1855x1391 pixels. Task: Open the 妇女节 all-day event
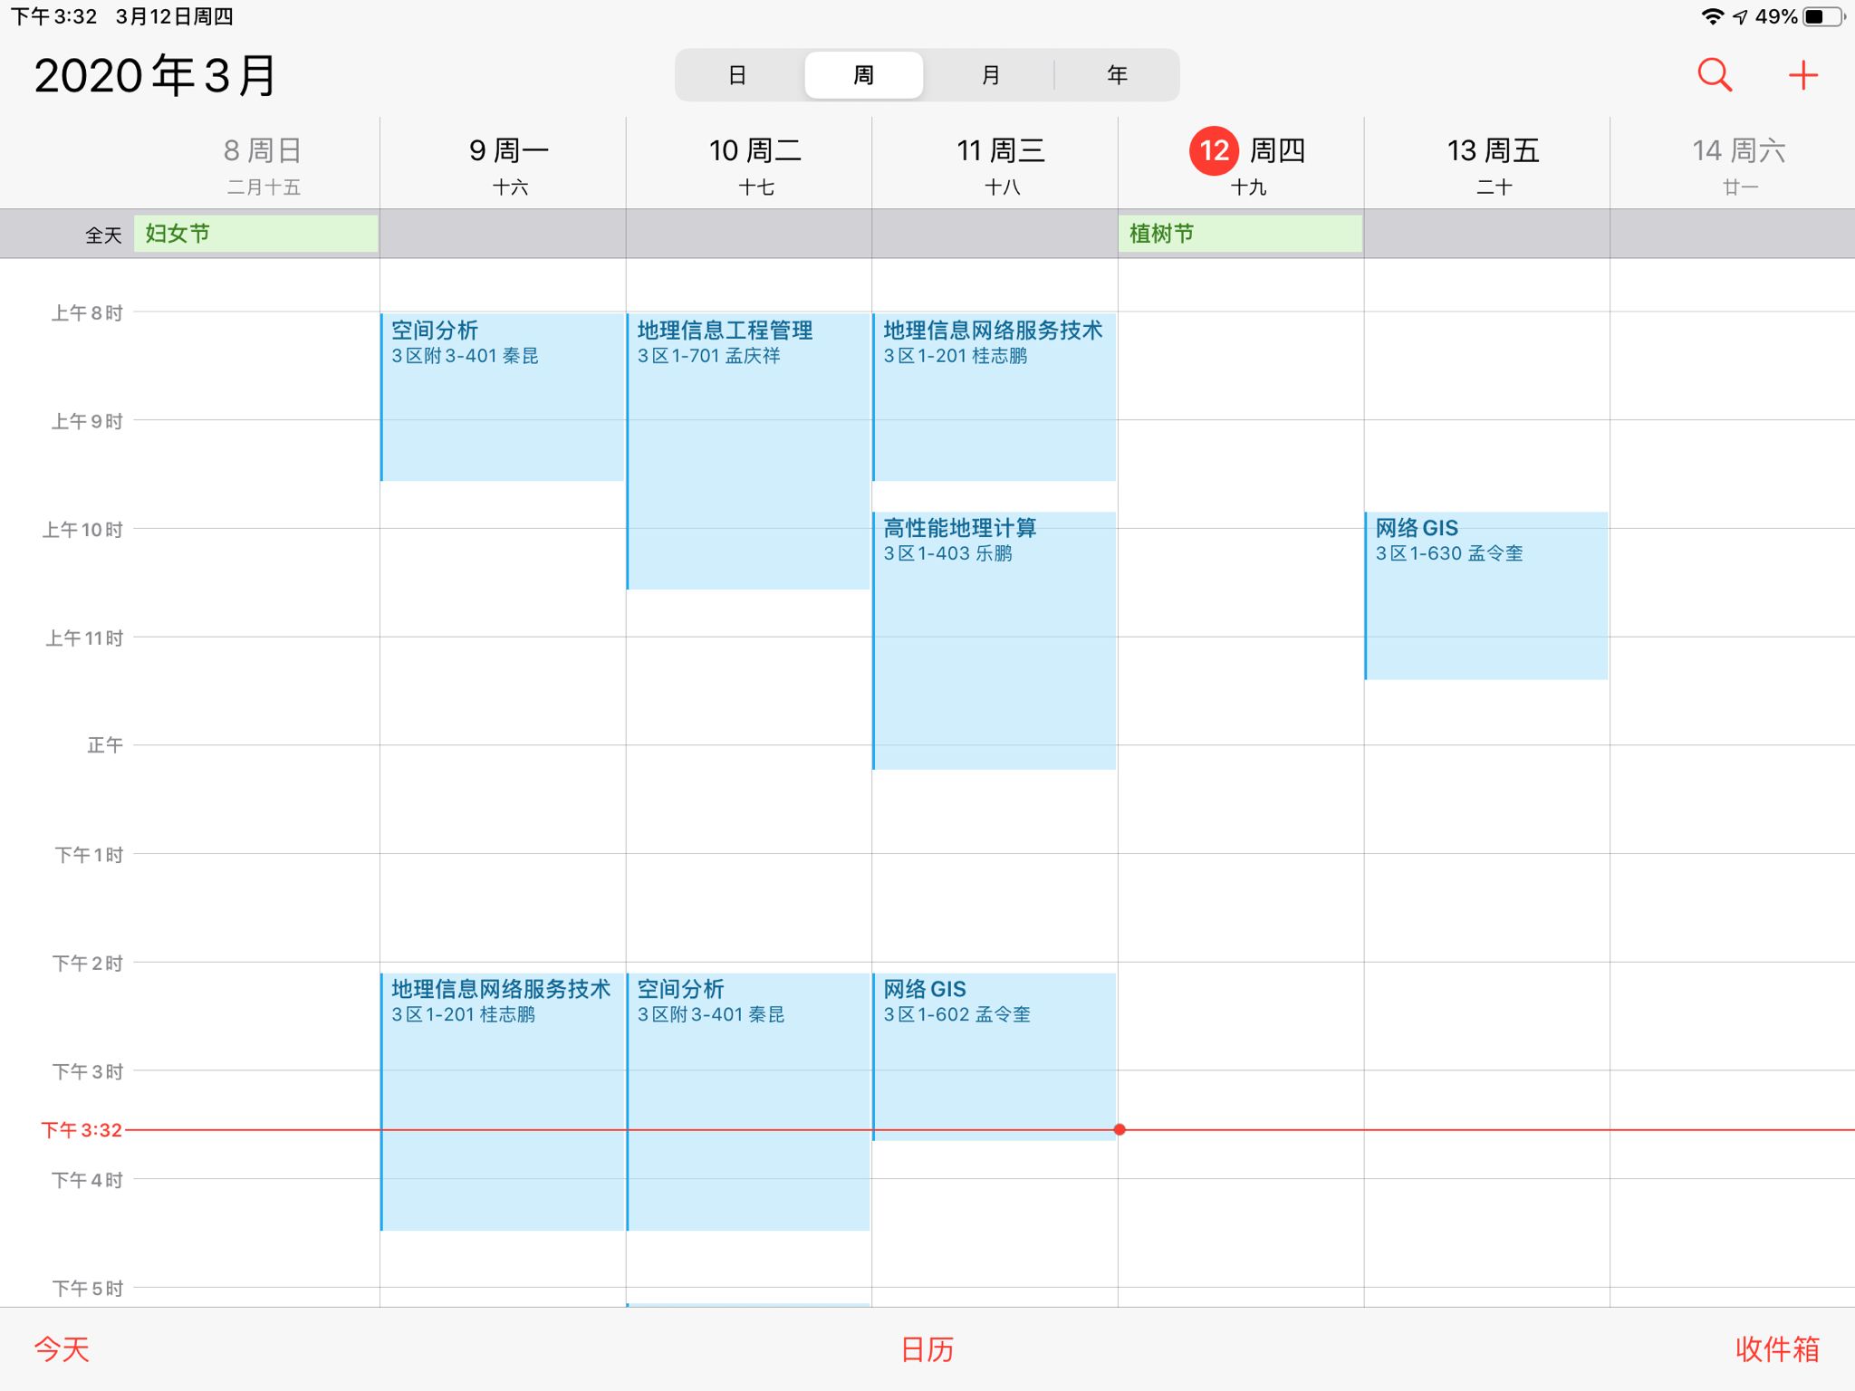(255, 234)
